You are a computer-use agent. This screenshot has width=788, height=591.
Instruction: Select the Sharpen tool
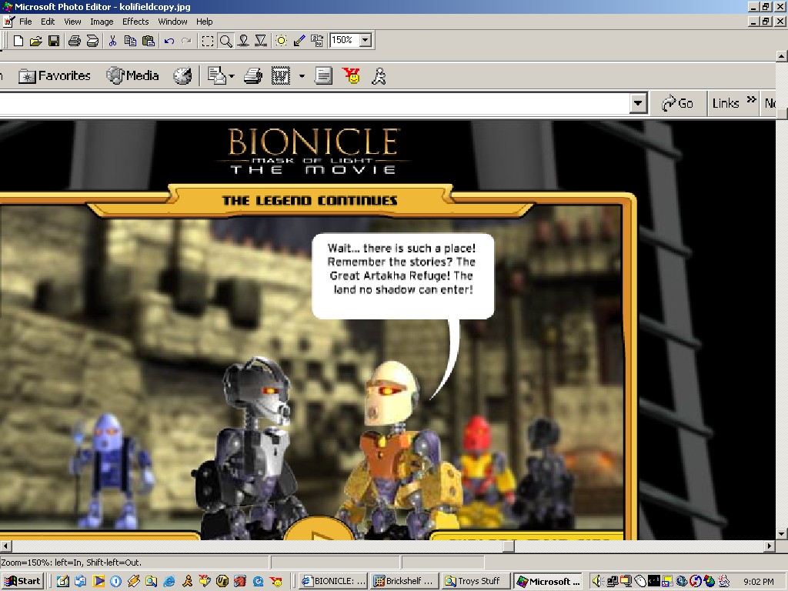[x=261, y=41]
